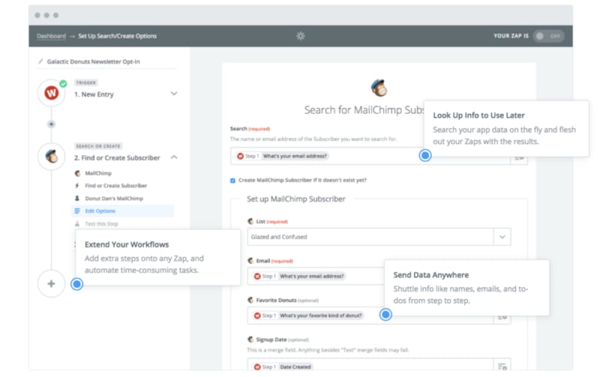Open the Dashboard breadcrumb link
This screenshot has width=600, height=377.
pos(51,36)
